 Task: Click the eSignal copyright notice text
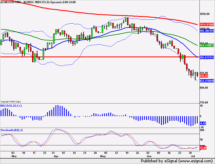coord(11,102)
